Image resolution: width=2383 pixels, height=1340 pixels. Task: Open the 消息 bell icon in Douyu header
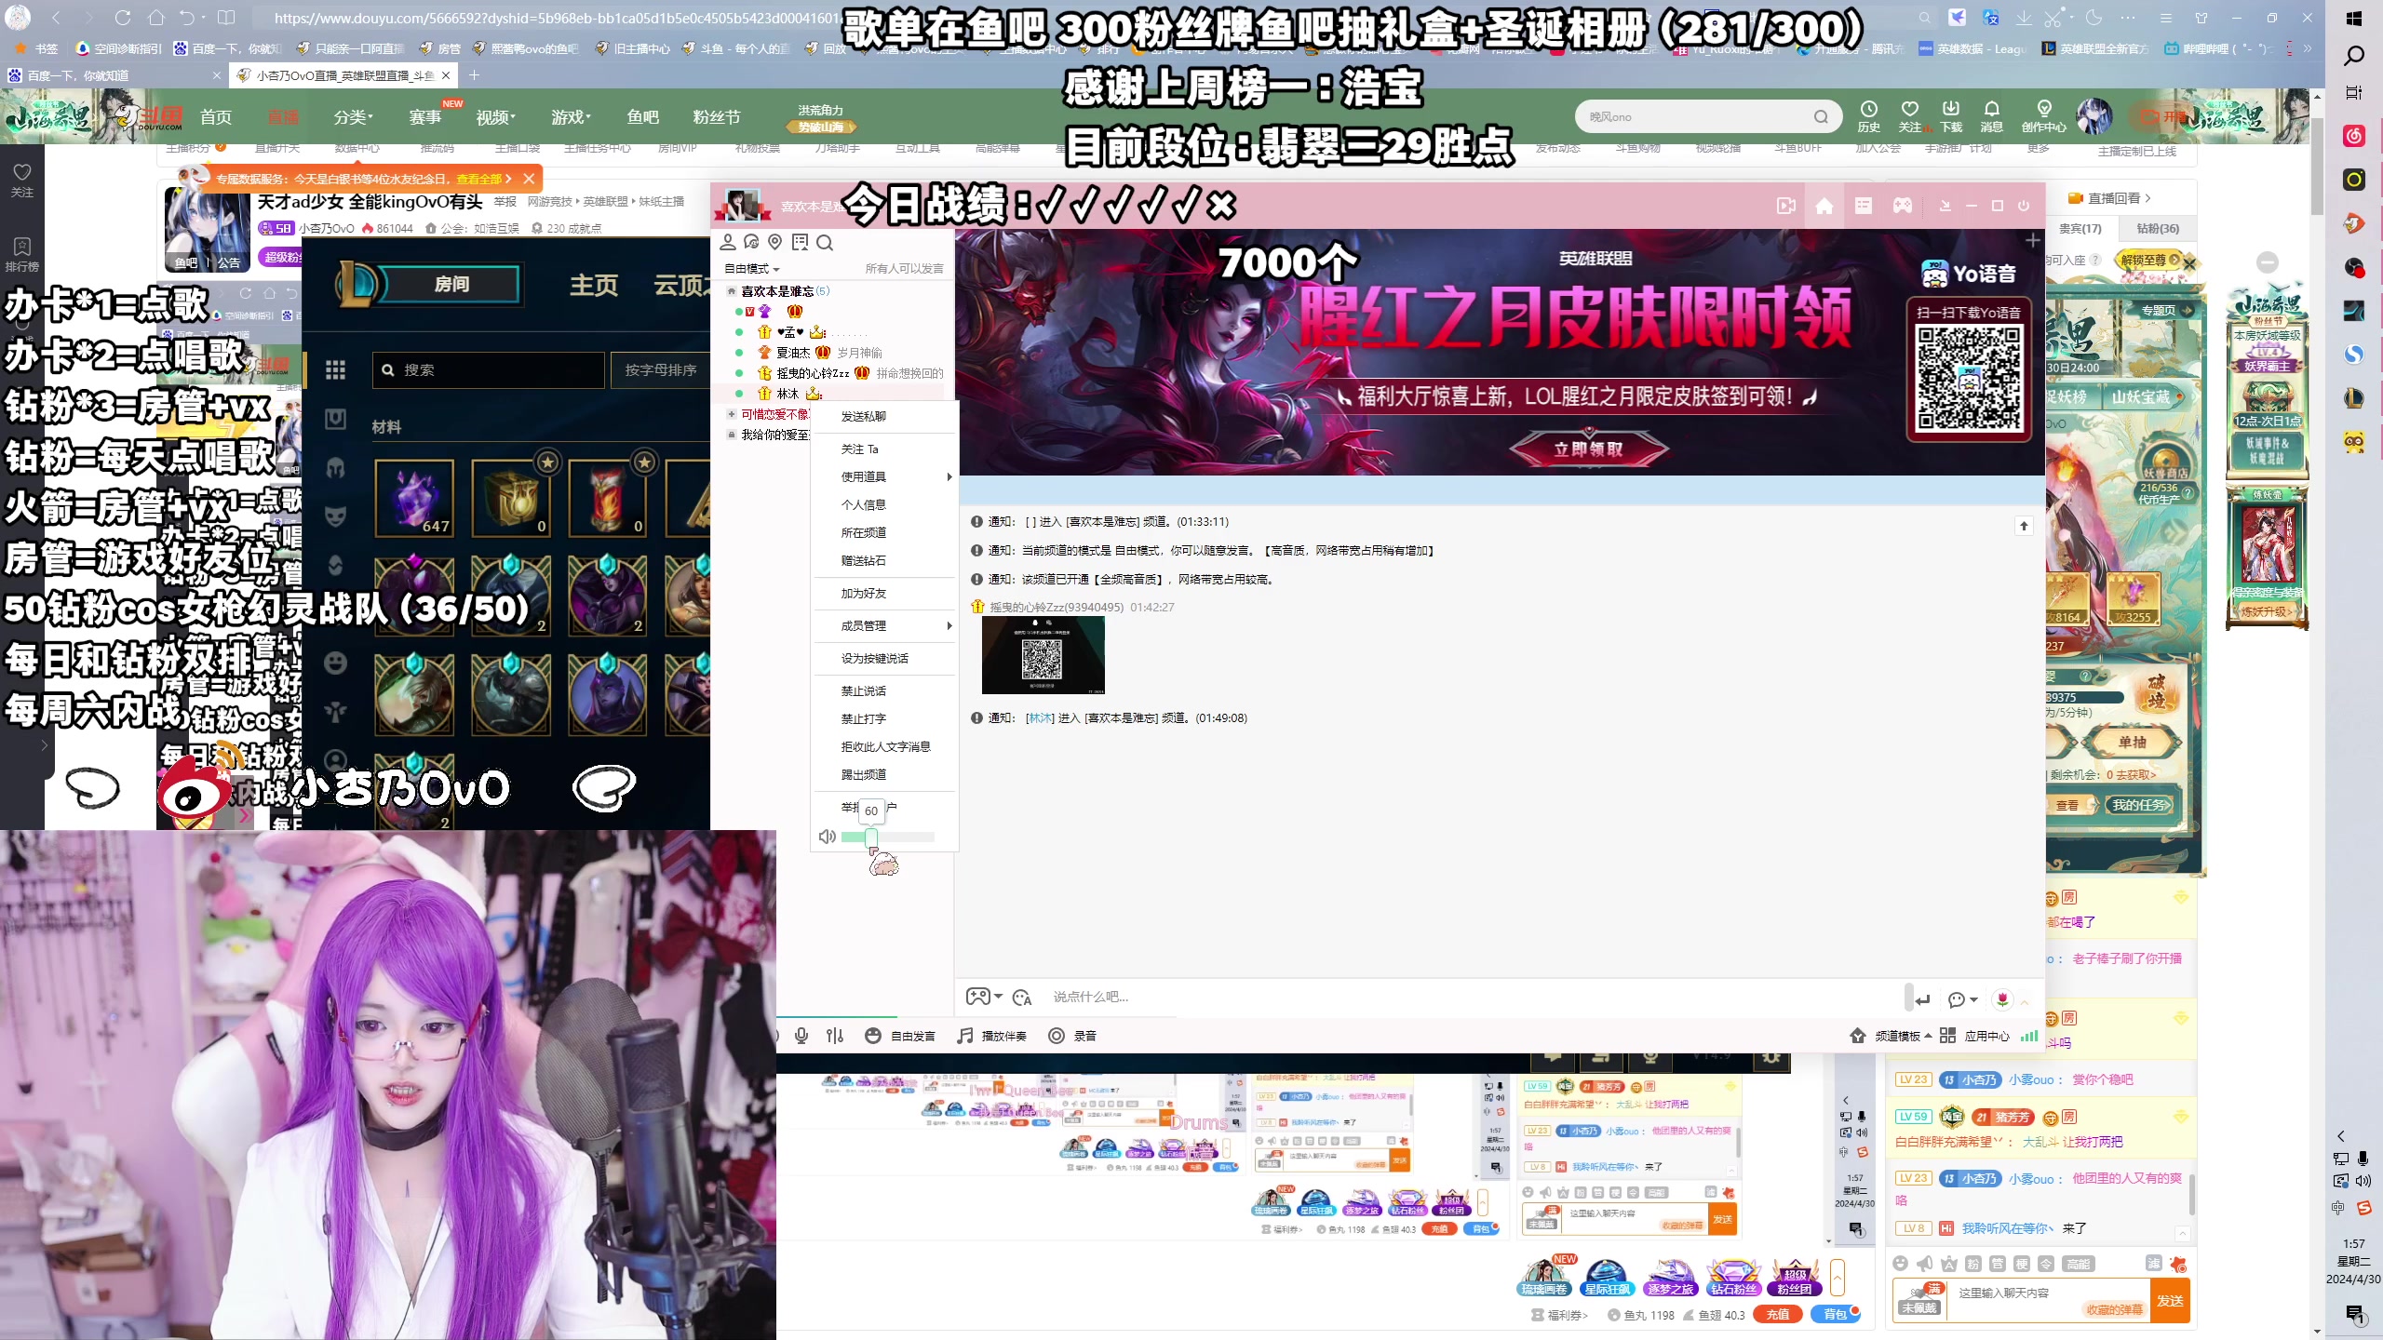click(1991, 116)
